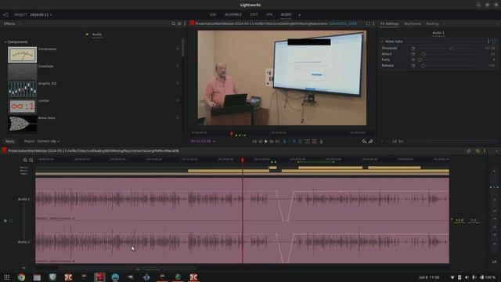The height and width of the screenshot is (282, 501).
Task: Open Chrome from the taskbar
Action: (x=21, y=277)
